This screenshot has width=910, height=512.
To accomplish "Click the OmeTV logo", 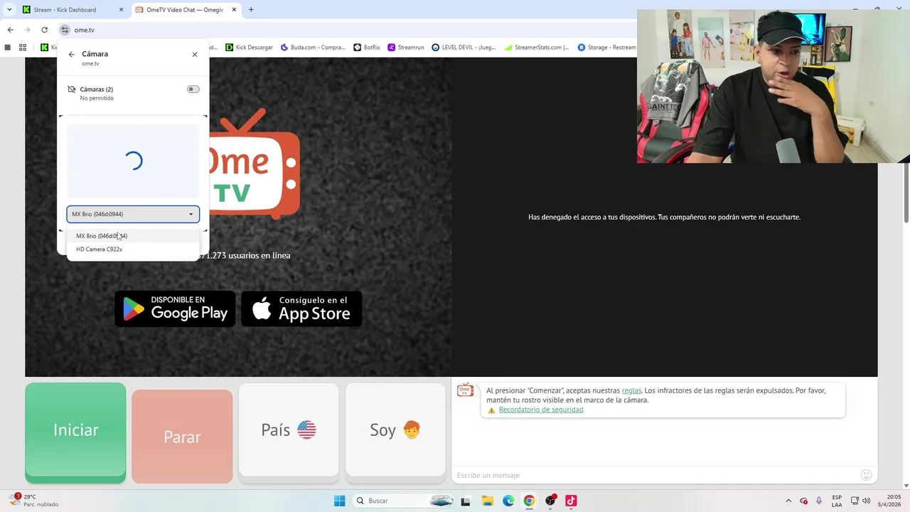I will (255, 163).
